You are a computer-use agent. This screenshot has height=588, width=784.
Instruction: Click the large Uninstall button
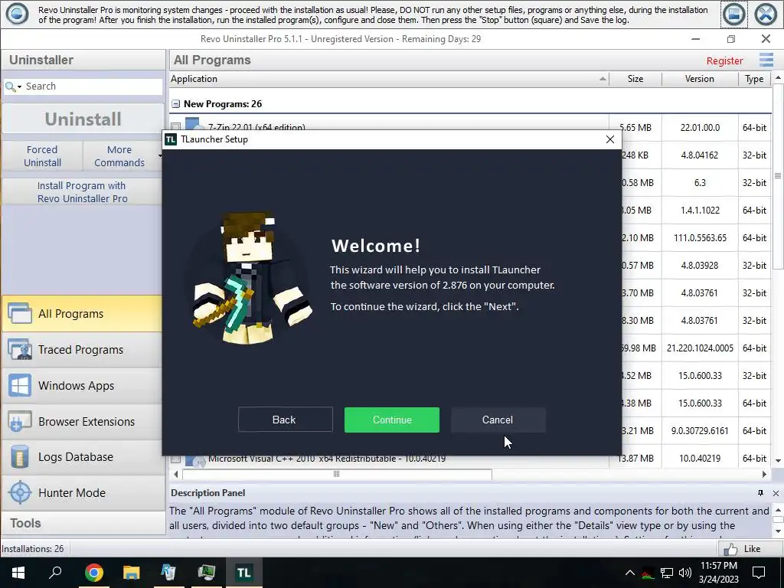[x=83, y=119]
